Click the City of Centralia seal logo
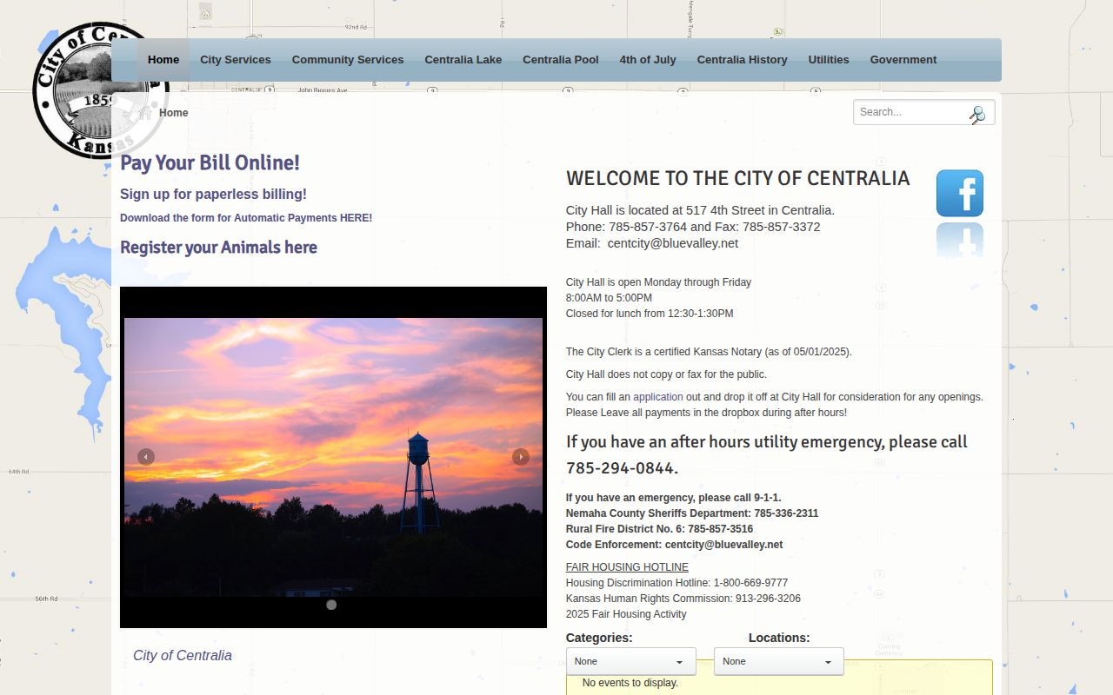The height and width of the screenshot is (695, 1113). [x=100, y=90]
